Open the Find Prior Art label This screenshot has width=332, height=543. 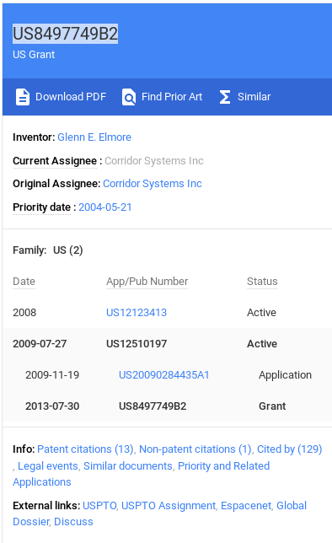tap(172, 97)
